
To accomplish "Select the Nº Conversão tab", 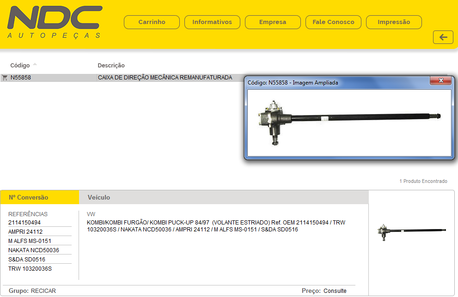I will point(28,197).
